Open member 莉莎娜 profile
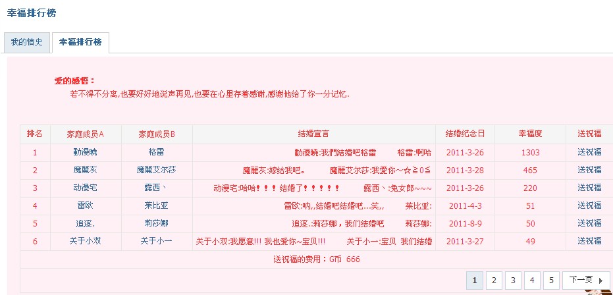Viewport: 613px width, 295px height. click(x=157, y=223)
